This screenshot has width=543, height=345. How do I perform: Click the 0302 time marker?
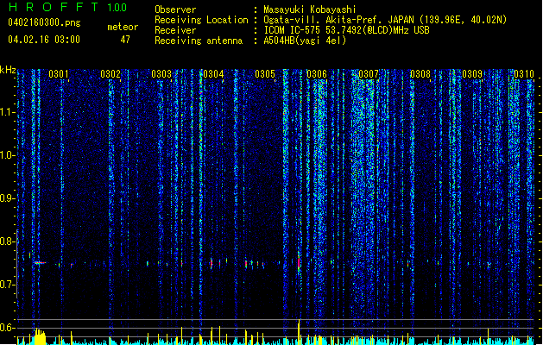coord(110,74)
